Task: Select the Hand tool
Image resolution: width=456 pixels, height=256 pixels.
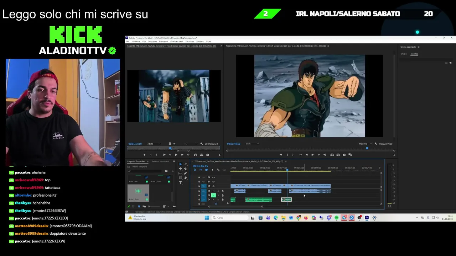Action: (185, 178)
